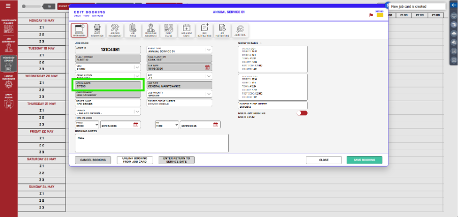Open the hamburger menu in the sidebar
The image size is (458, 217).
tap(8, 6)
